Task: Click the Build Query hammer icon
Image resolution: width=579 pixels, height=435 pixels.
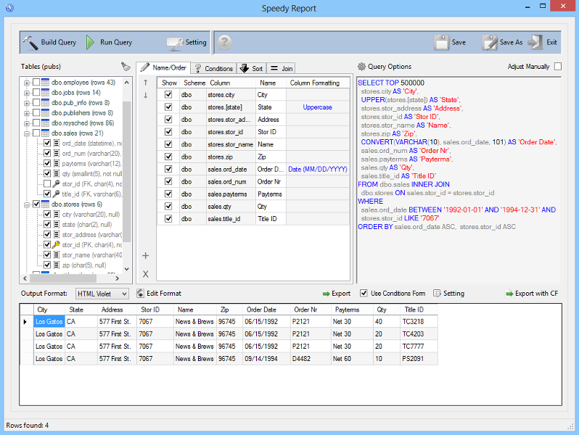Action: (x=30, y=43)
